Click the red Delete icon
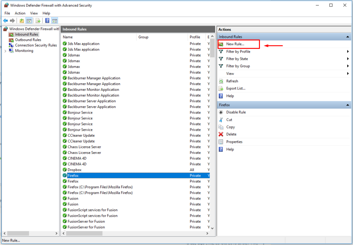Viewport: 353px width, 245px height. (221, 134)
